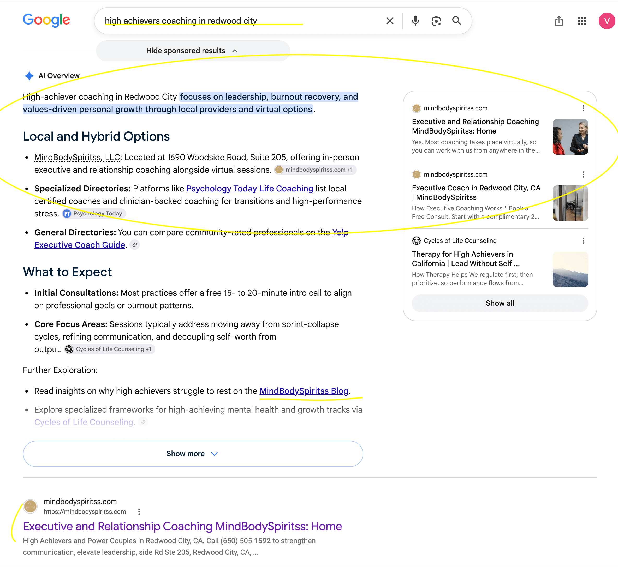Open Psychology Today Life Coaching link
This screenshot has height=567, width=618.
pos(249,188)
